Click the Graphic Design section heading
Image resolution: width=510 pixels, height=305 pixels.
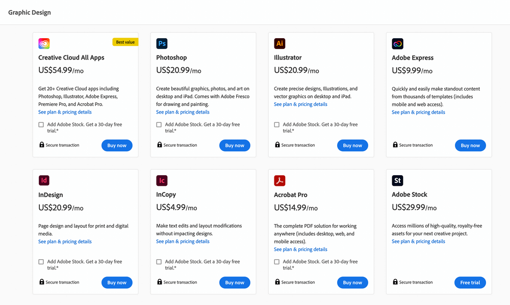pos(30,12)
